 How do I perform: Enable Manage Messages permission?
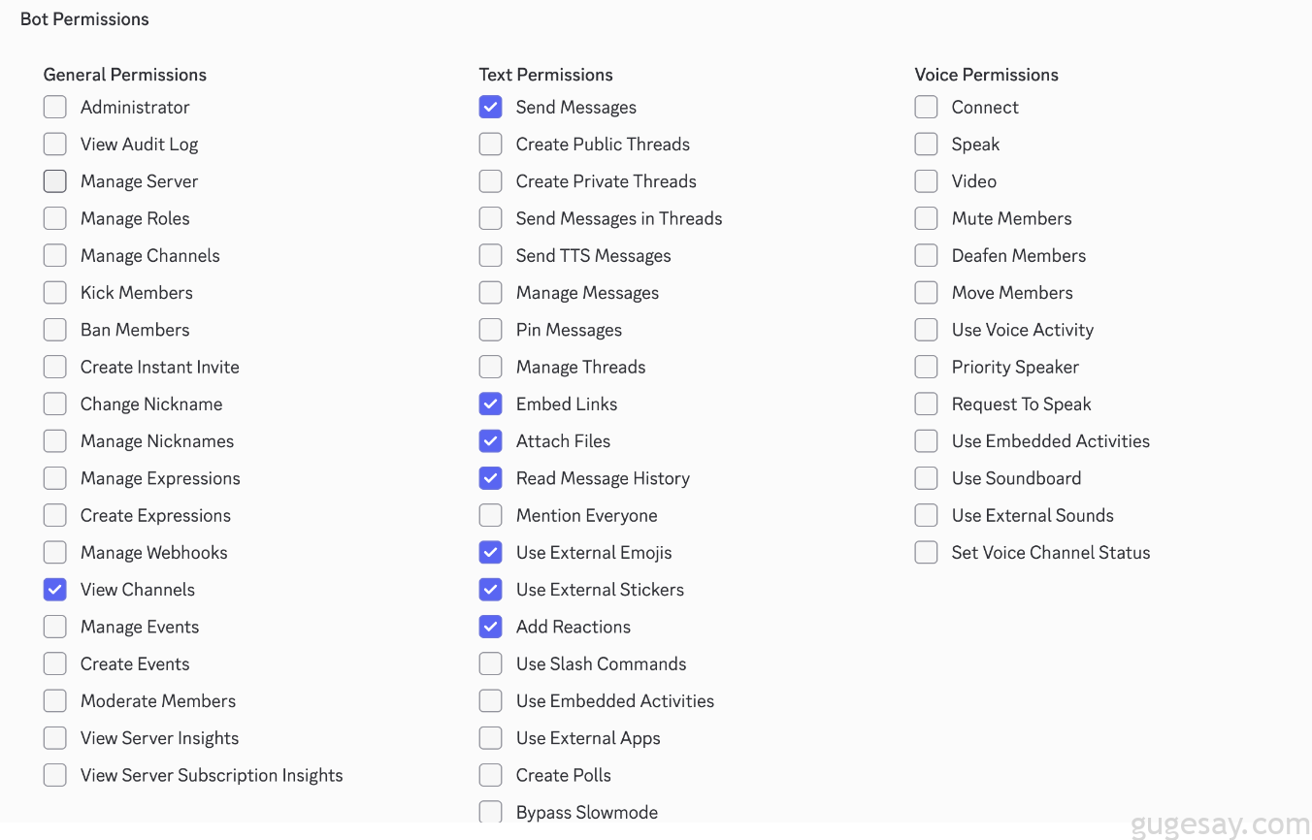491,293
